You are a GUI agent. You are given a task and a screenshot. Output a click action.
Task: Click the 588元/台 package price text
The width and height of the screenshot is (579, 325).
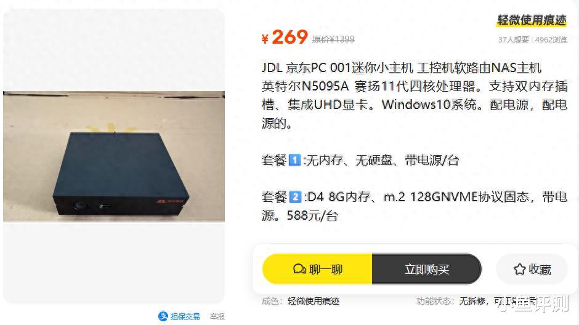click(x=312, y=215)
